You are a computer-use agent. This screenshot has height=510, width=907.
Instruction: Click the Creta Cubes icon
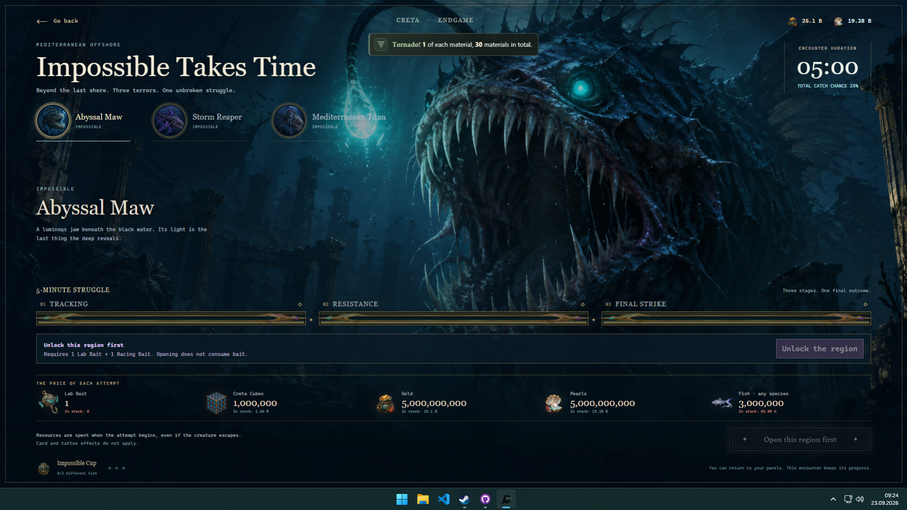(216, 403)
